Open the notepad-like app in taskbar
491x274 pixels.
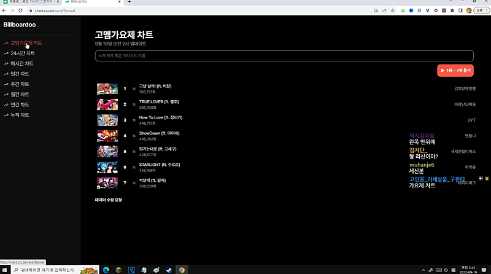click(x=144, y=270)
